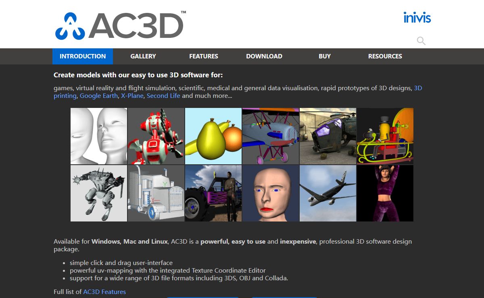Open the sleigh machine model thumbnail
Image resolution: width=484 pixels, height=298 pixels.
click(385, 136)
